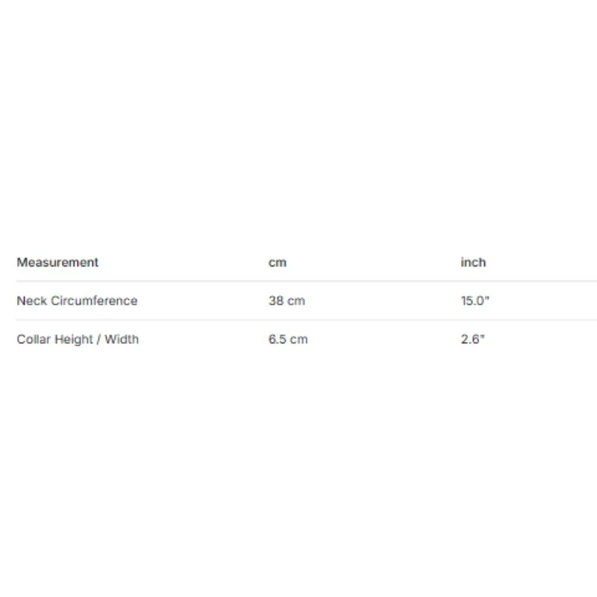
Task: Click the slash between Height and Width
Action: point(99,340)
